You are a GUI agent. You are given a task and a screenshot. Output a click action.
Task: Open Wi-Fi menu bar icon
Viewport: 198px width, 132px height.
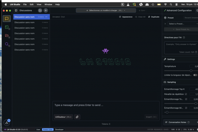coord(165,5)
